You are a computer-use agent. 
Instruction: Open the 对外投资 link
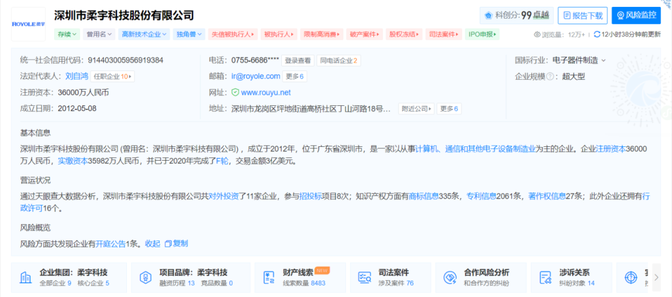click(223, 196)
